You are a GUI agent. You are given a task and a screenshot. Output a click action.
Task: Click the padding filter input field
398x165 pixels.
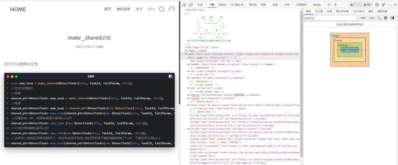(330, 18)
